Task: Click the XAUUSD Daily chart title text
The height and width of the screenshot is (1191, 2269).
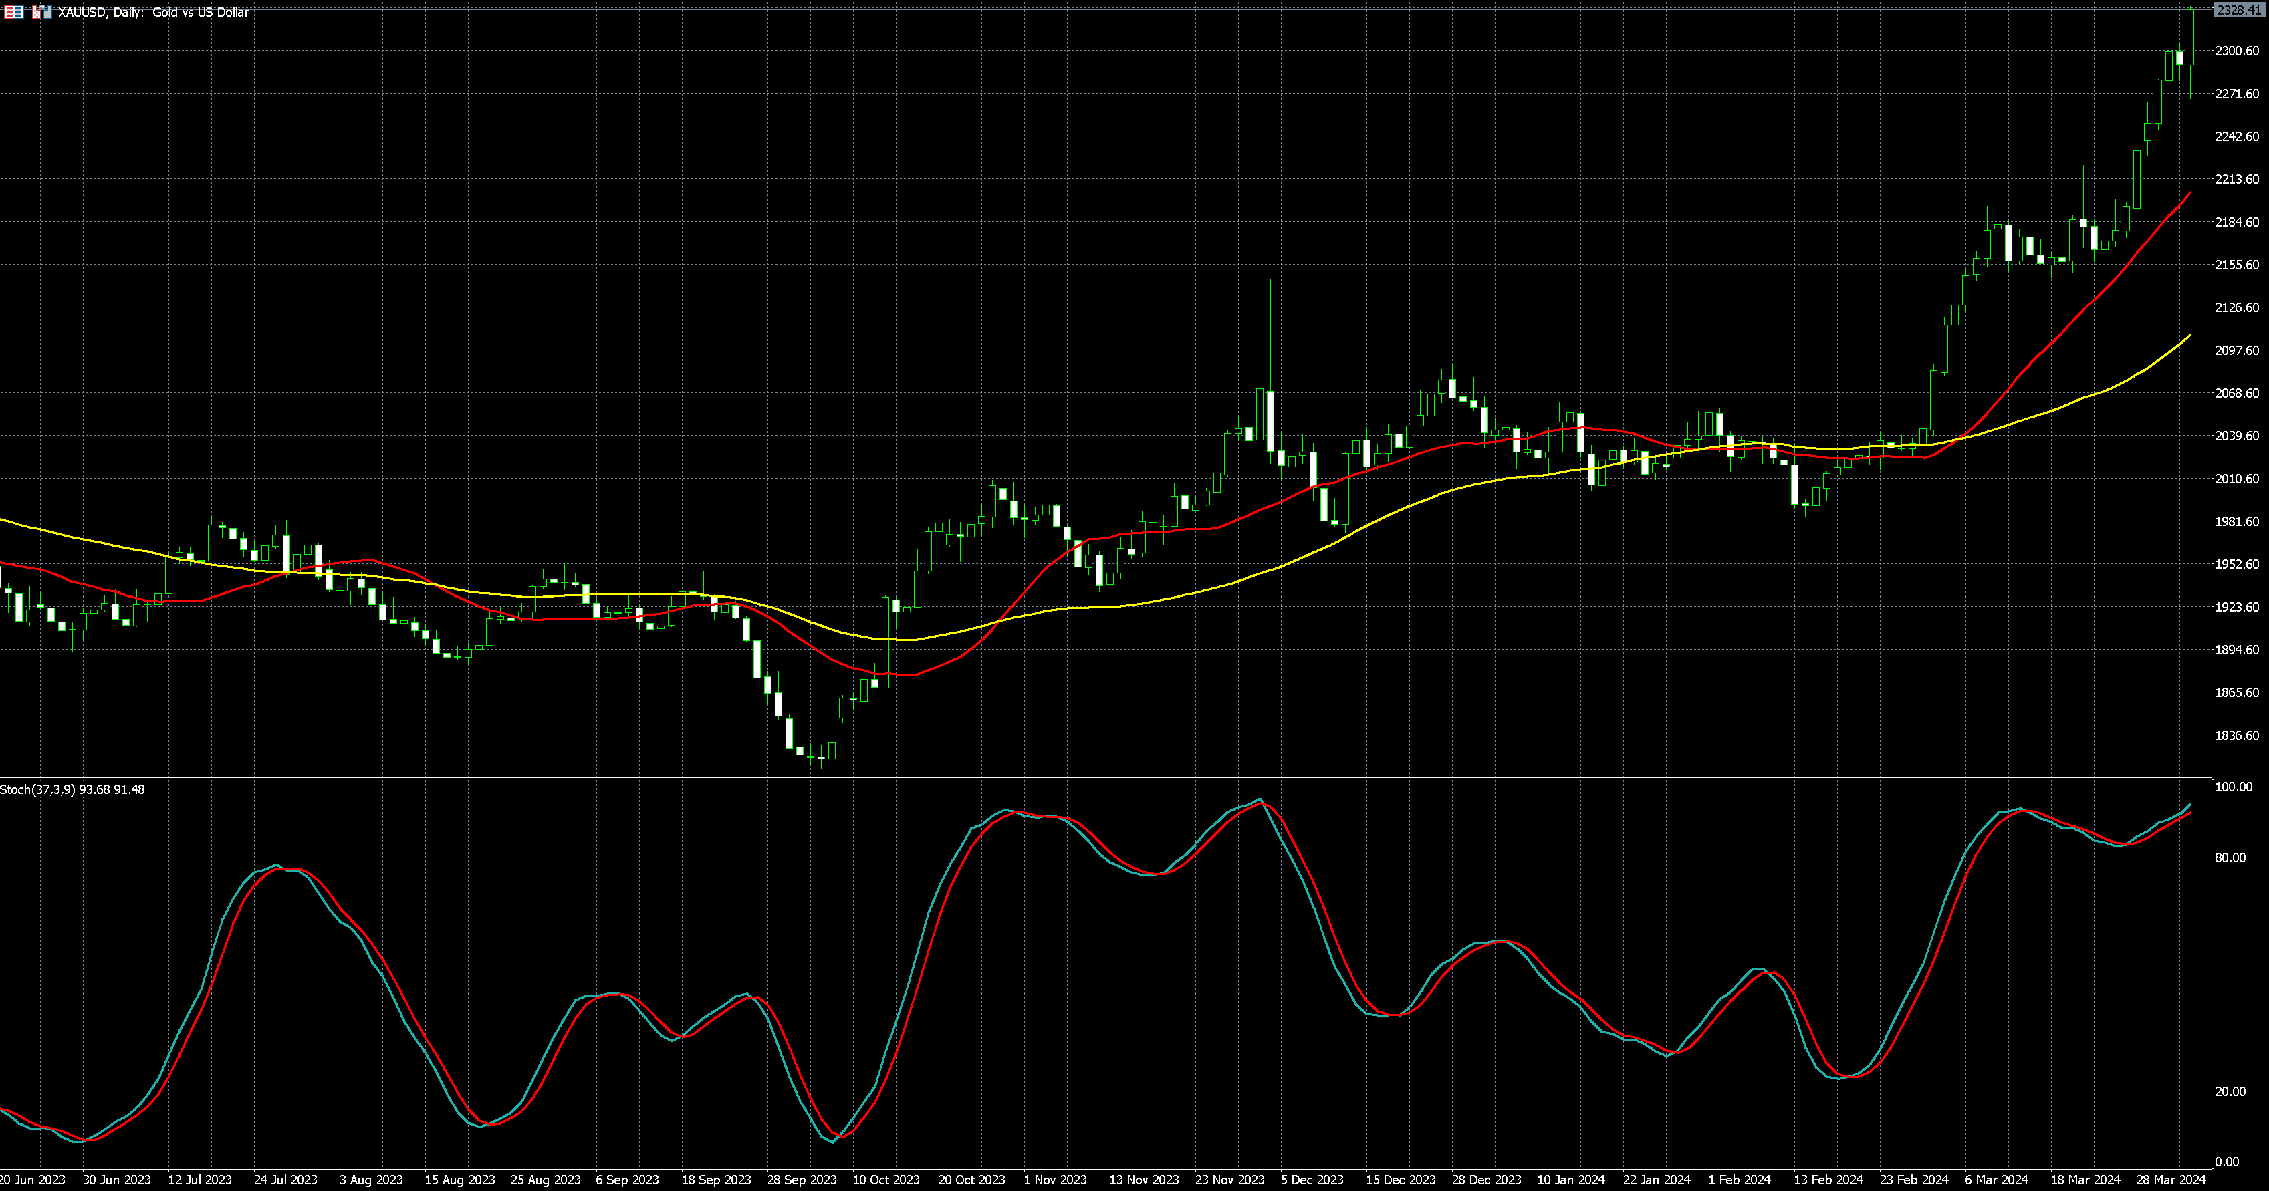Action: coord(153,12)
